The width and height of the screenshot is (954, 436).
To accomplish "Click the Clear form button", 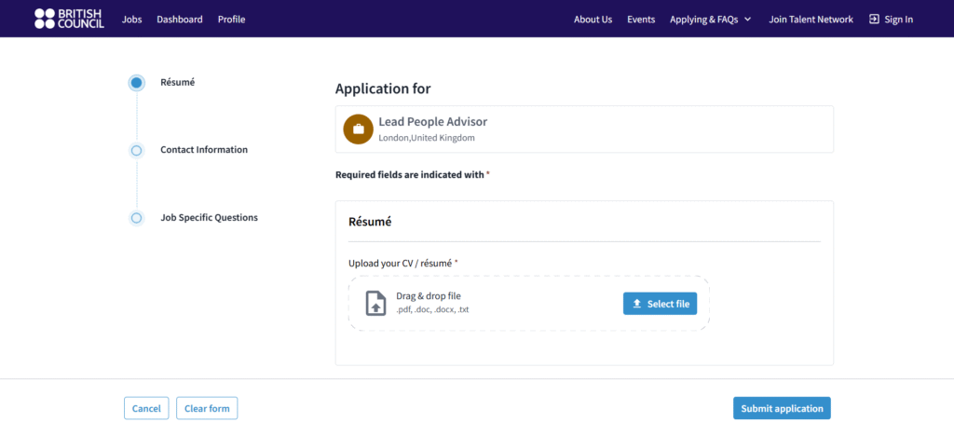I will 207,408.
